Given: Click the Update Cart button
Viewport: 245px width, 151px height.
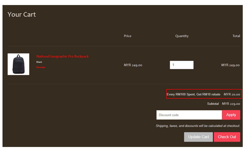Looking at the screenshot, I should point(199,137).
